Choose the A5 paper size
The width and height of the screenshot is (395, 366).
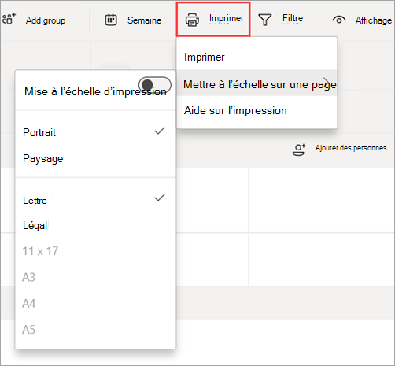point(95,330)
